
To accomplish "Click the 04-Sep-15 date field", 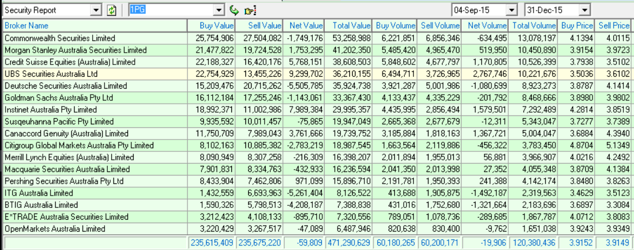I will [479, 10].
